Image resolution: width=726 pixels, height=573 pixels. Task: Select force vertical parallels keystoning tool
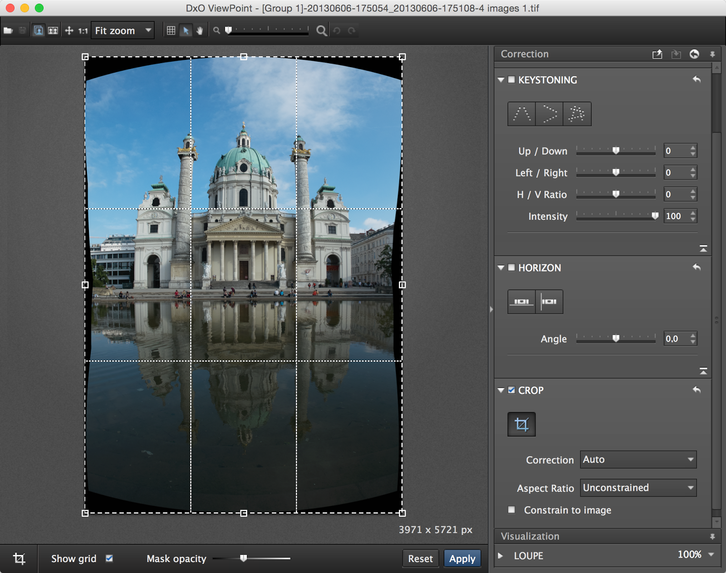521,114
